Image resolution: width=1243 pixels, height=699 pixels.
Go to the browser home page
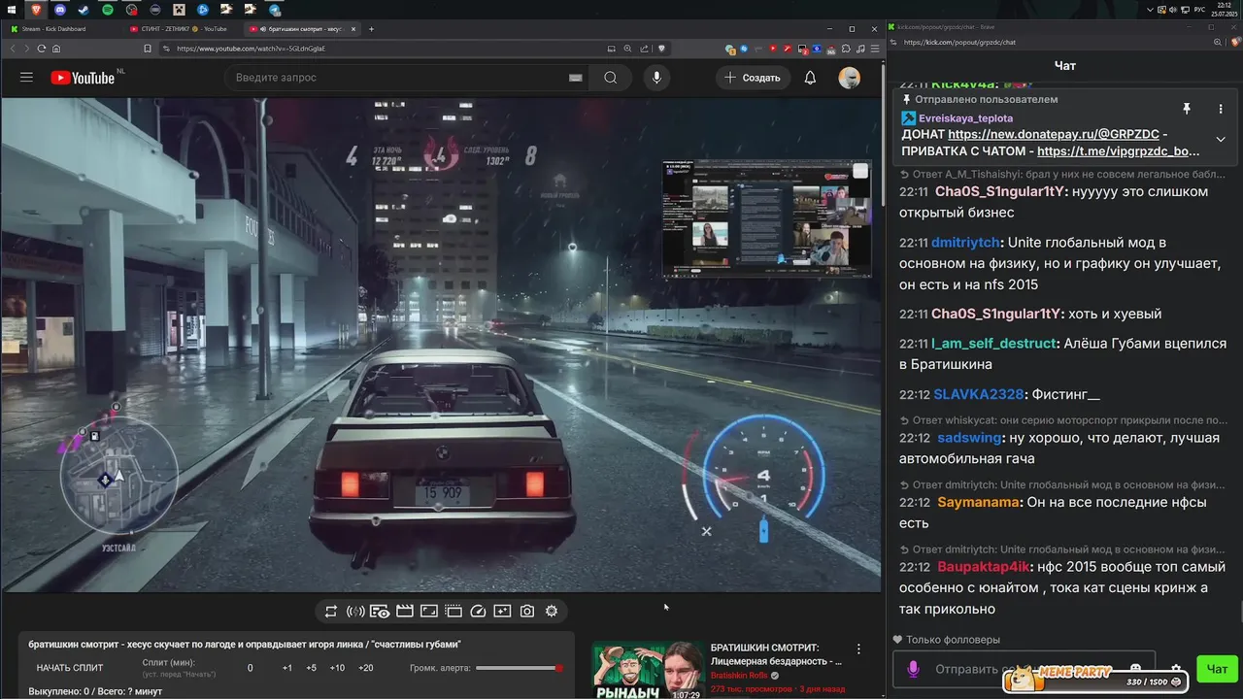pyautogui.click(x=56, y=49)
